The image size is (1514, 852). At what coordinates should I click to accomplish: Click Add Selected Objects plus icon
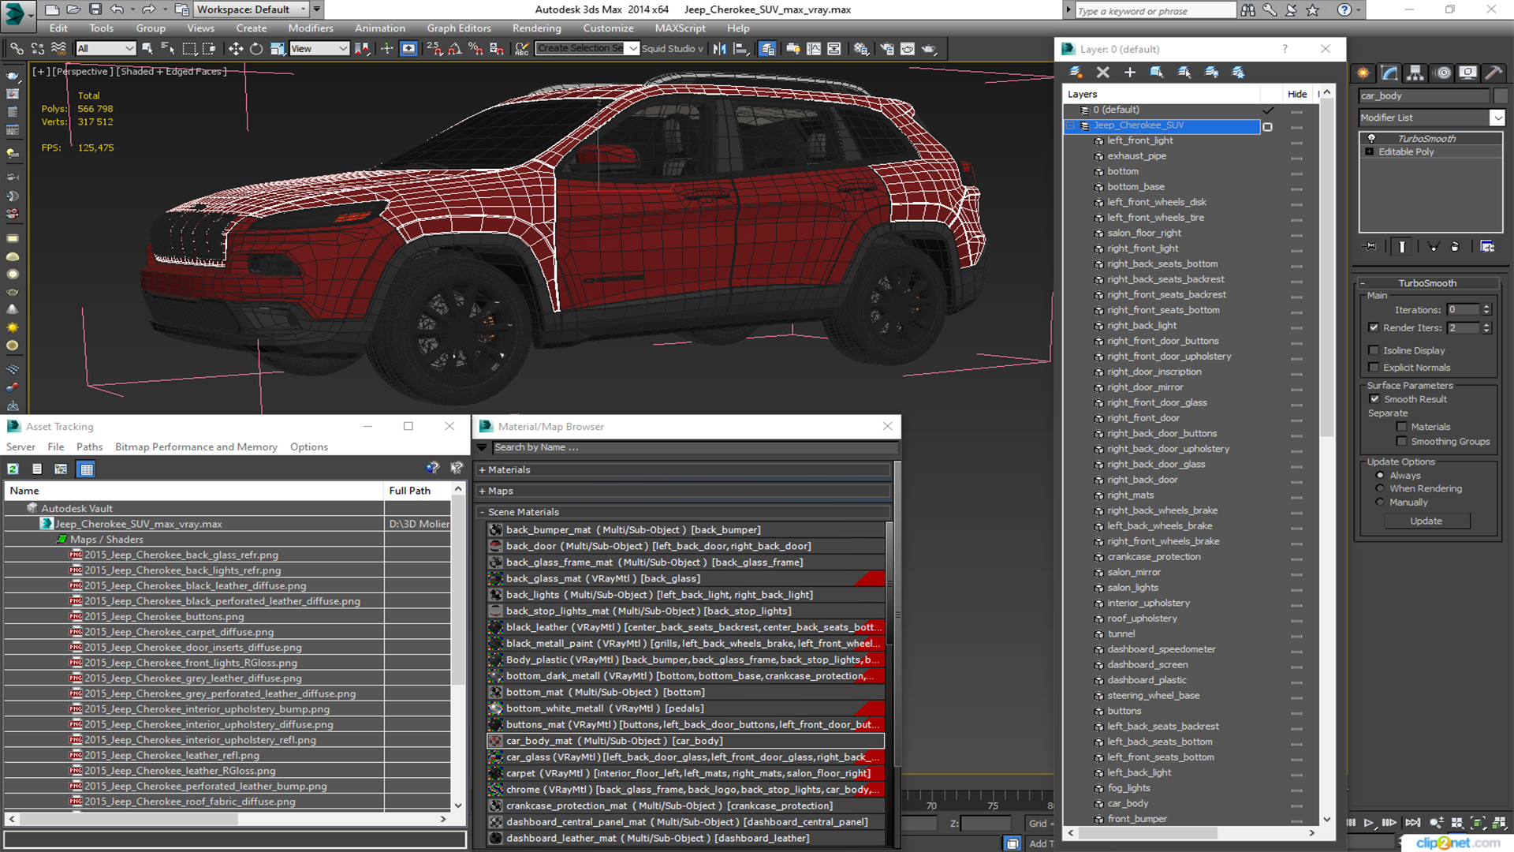point(1130,73)
